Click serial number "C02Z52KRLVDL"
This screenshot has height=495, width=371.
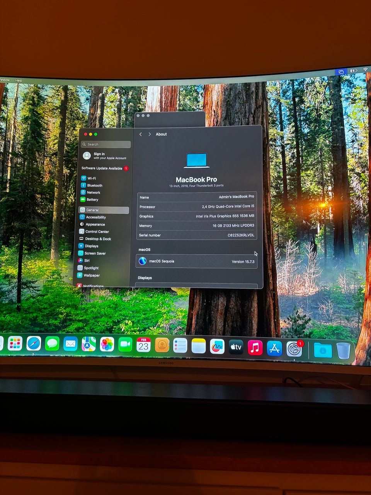coord(241,235)
